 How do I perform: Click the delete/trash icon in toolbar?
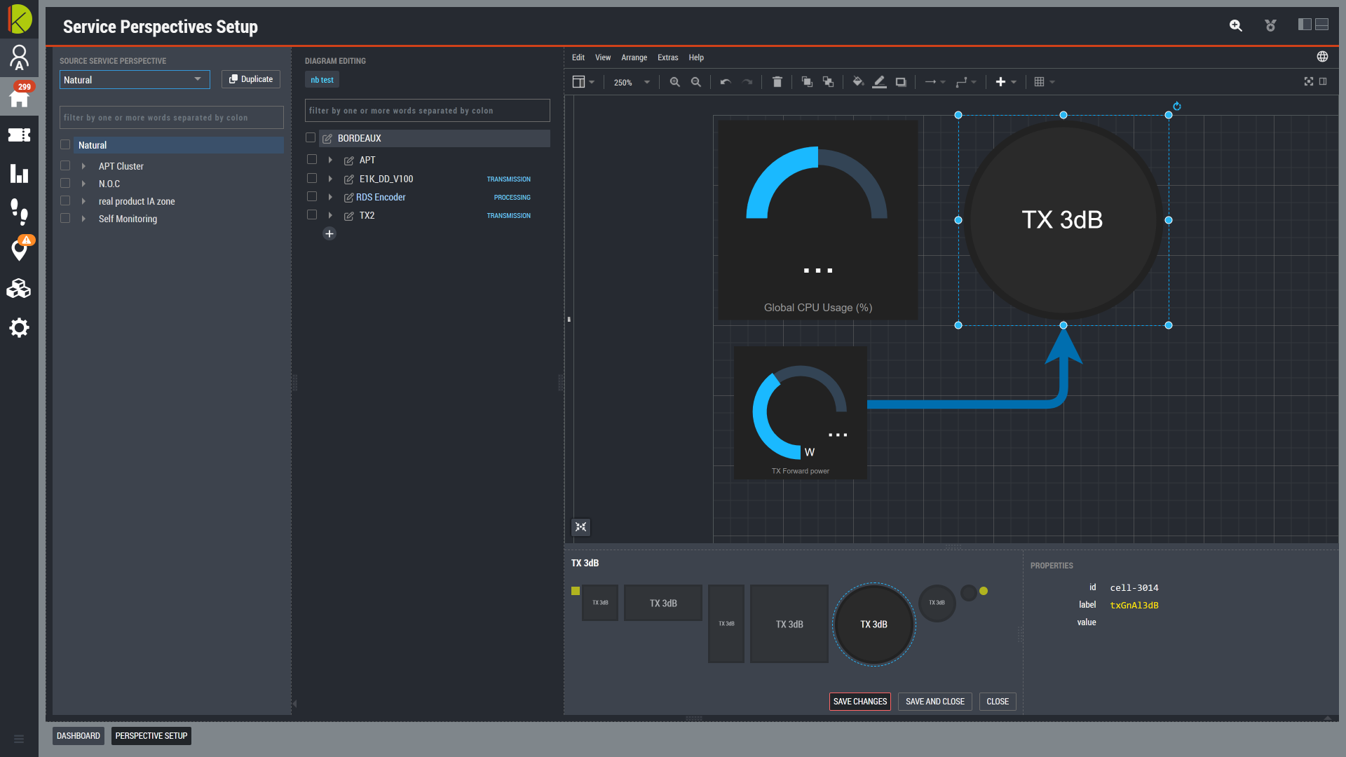pos(777,82)
